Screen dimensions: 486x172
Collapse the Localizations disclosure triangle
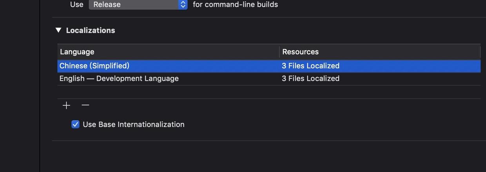coord(58,30)
